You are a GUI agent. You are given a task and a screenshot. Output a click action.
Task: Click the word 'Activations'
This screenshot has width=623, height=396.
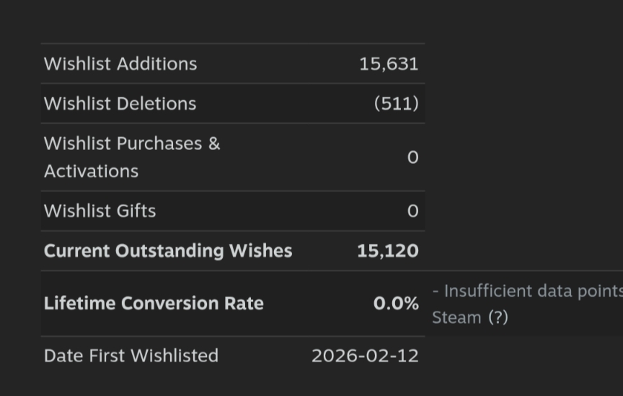pos(91,171)
